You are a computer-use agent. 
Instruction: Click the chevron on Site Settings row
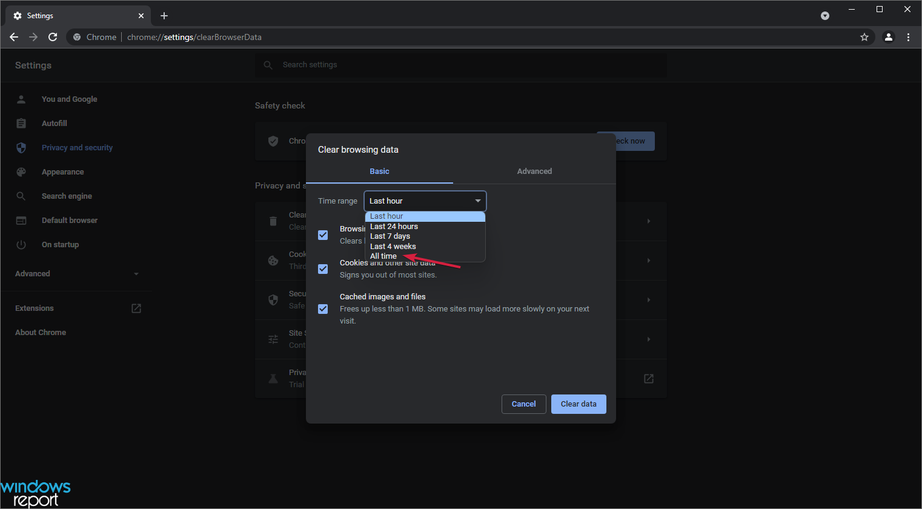[x=649, y=339]
